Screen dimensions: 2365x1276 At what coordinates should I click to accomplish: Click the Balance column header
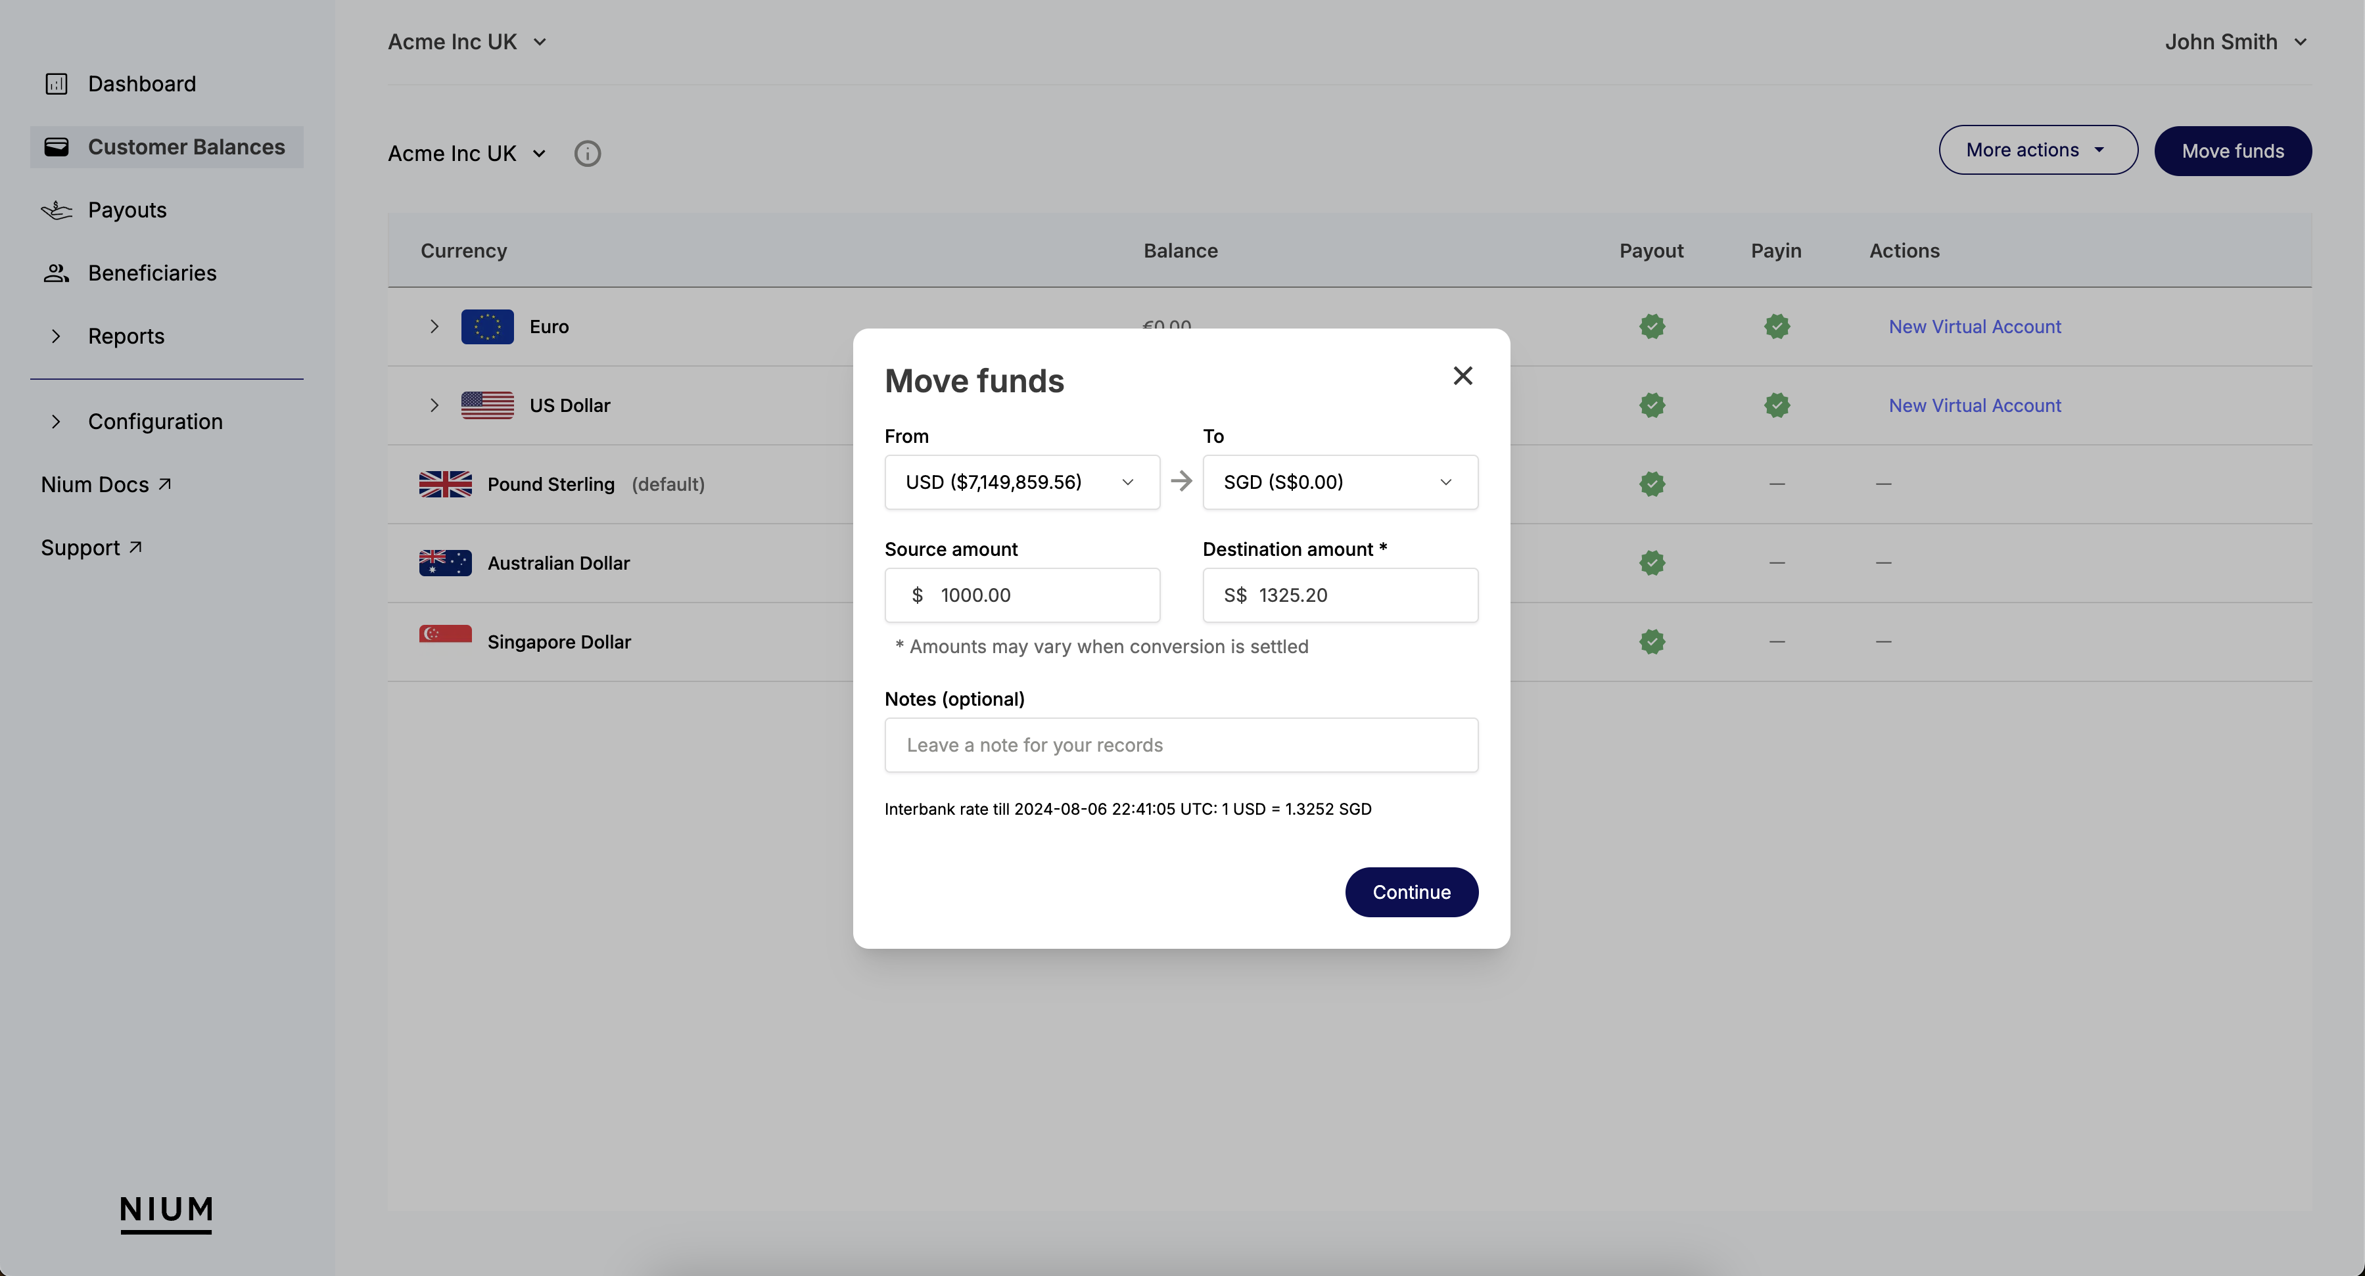1181,250
